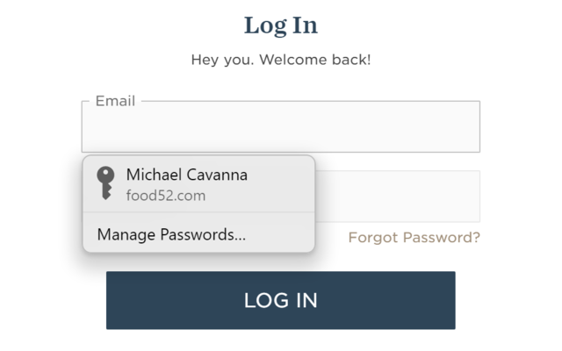Select the Michael Cavanna saved login
The image size is (562, 351).
click(x=198, y=184)
